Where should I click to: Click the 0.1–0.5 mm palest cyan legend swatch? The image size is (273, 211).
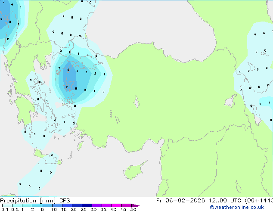[x=7, y=205]
